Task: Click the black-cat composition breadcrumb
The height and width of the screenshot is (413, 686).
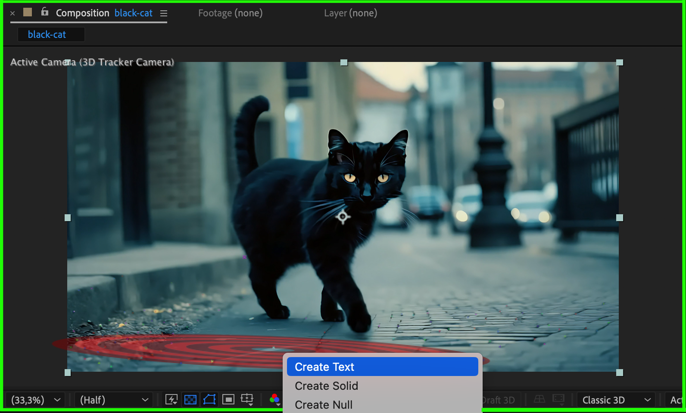Action: click(47, 34)
